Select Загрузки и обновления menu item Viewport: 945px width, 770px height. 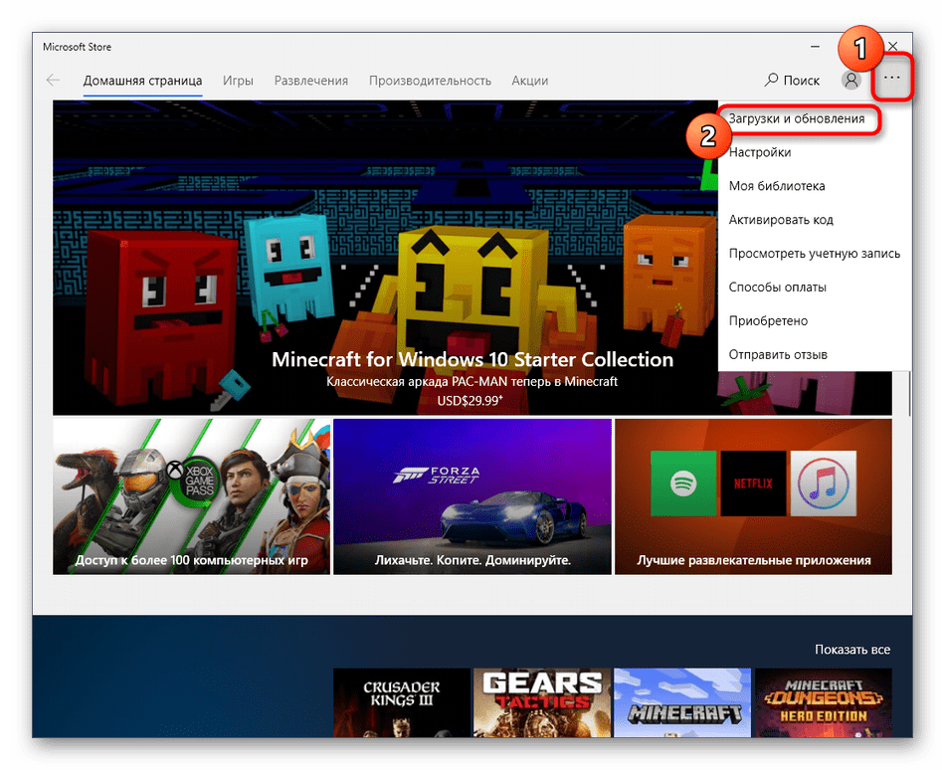point(796,118)
